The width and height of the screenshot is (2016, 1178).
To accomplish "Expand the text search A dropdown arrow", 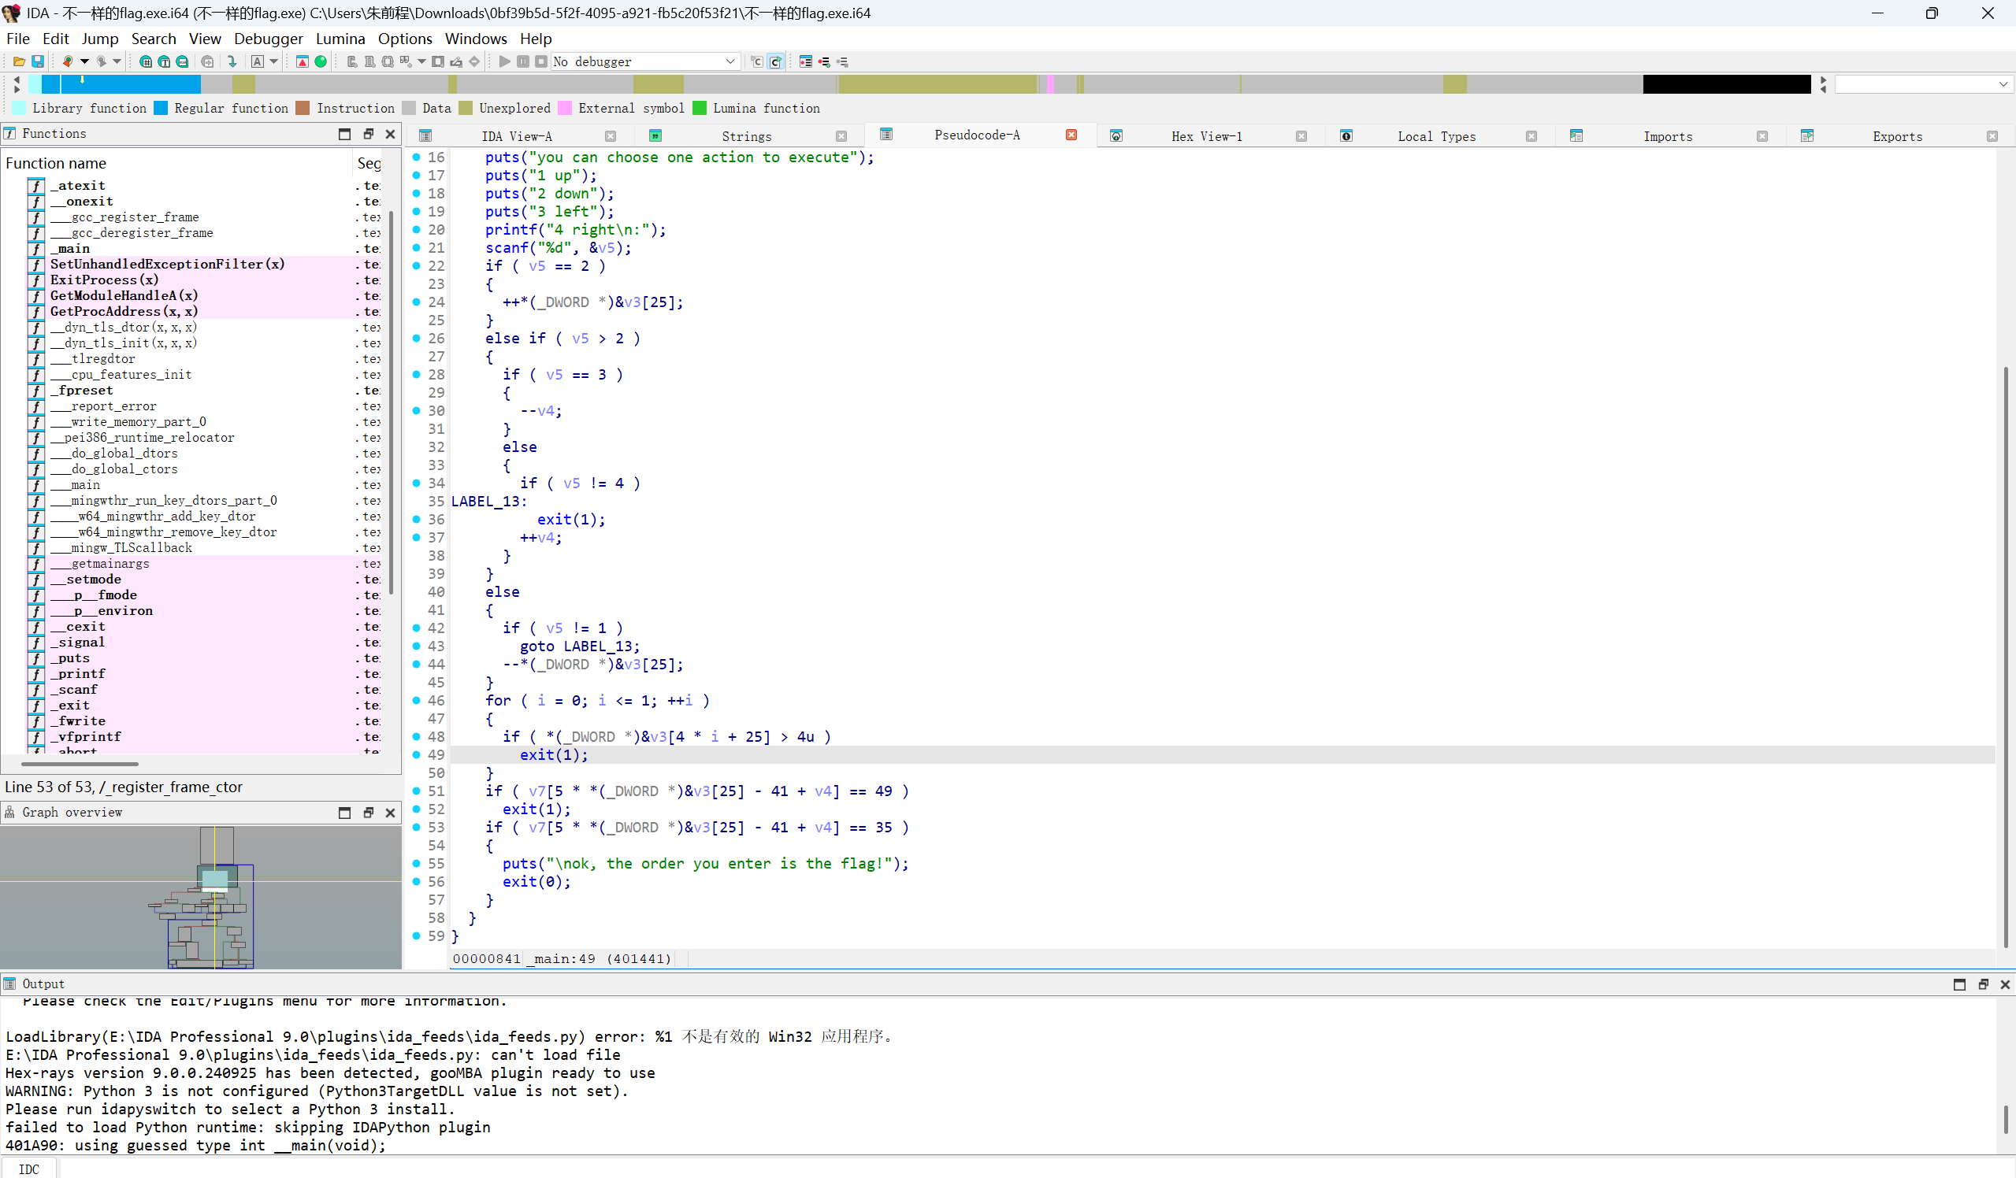I will pyautogui.click(x=274, y=61).
